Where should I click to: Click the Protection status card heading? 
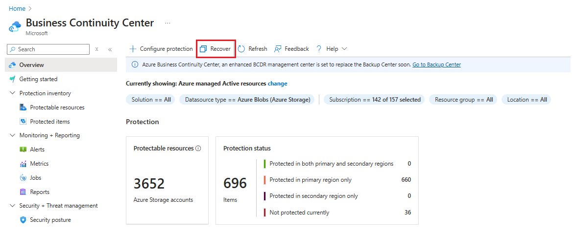click(247, 148)
